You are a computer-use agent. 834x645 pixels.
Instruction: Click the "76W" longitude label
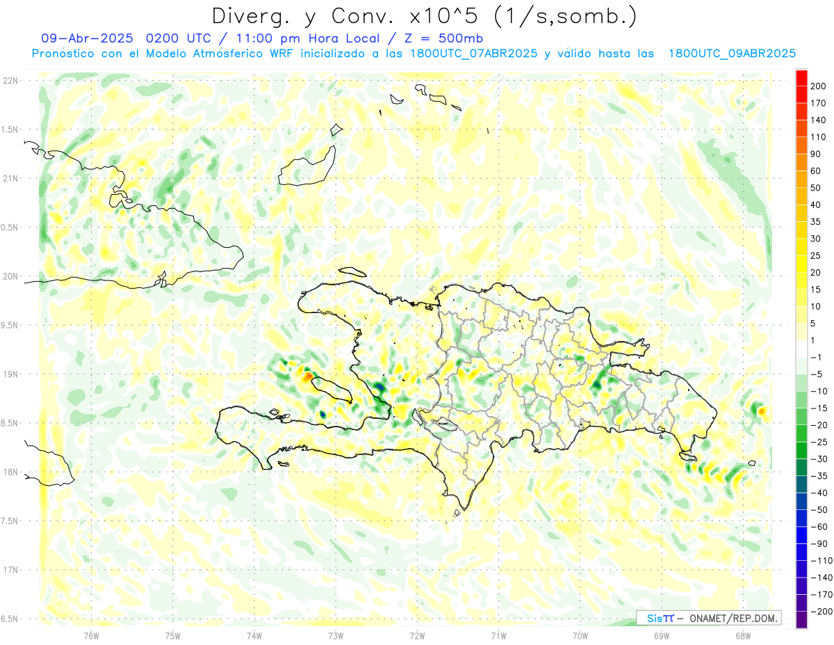click(91, 635)
